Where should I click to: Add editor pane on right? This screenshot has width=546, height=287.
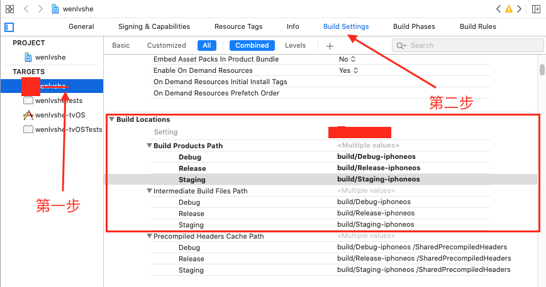coord(536,9)
